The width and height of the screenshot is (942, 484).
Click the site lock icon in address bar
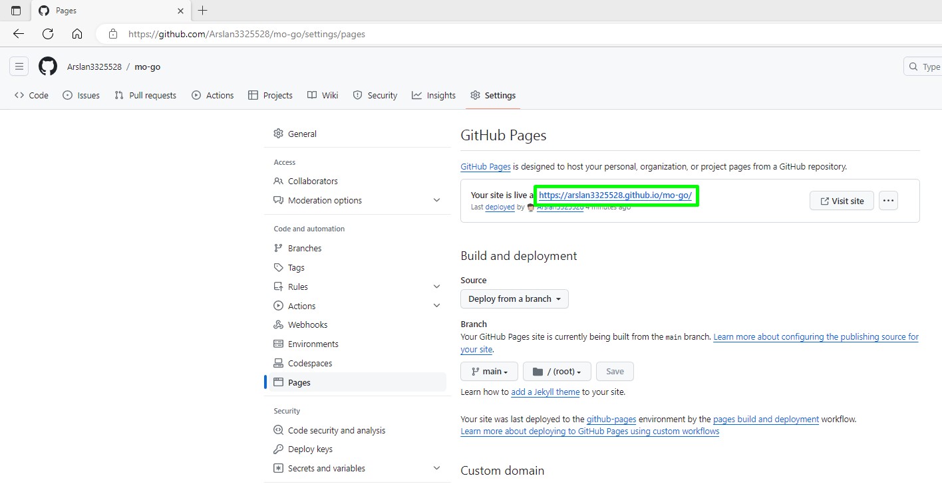tap(113, 34)
